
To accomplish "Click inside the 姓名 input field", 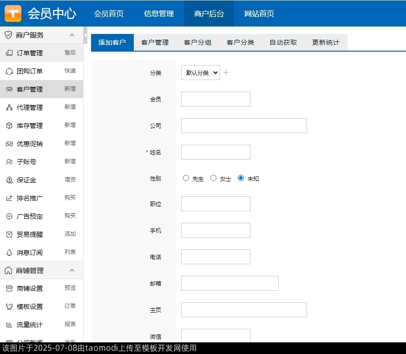I will [x=215, y=152].
